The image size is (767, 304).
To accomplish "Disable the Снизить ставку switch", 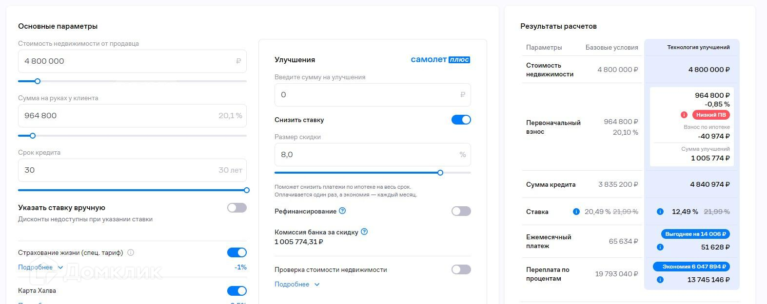I will (461, 120).
